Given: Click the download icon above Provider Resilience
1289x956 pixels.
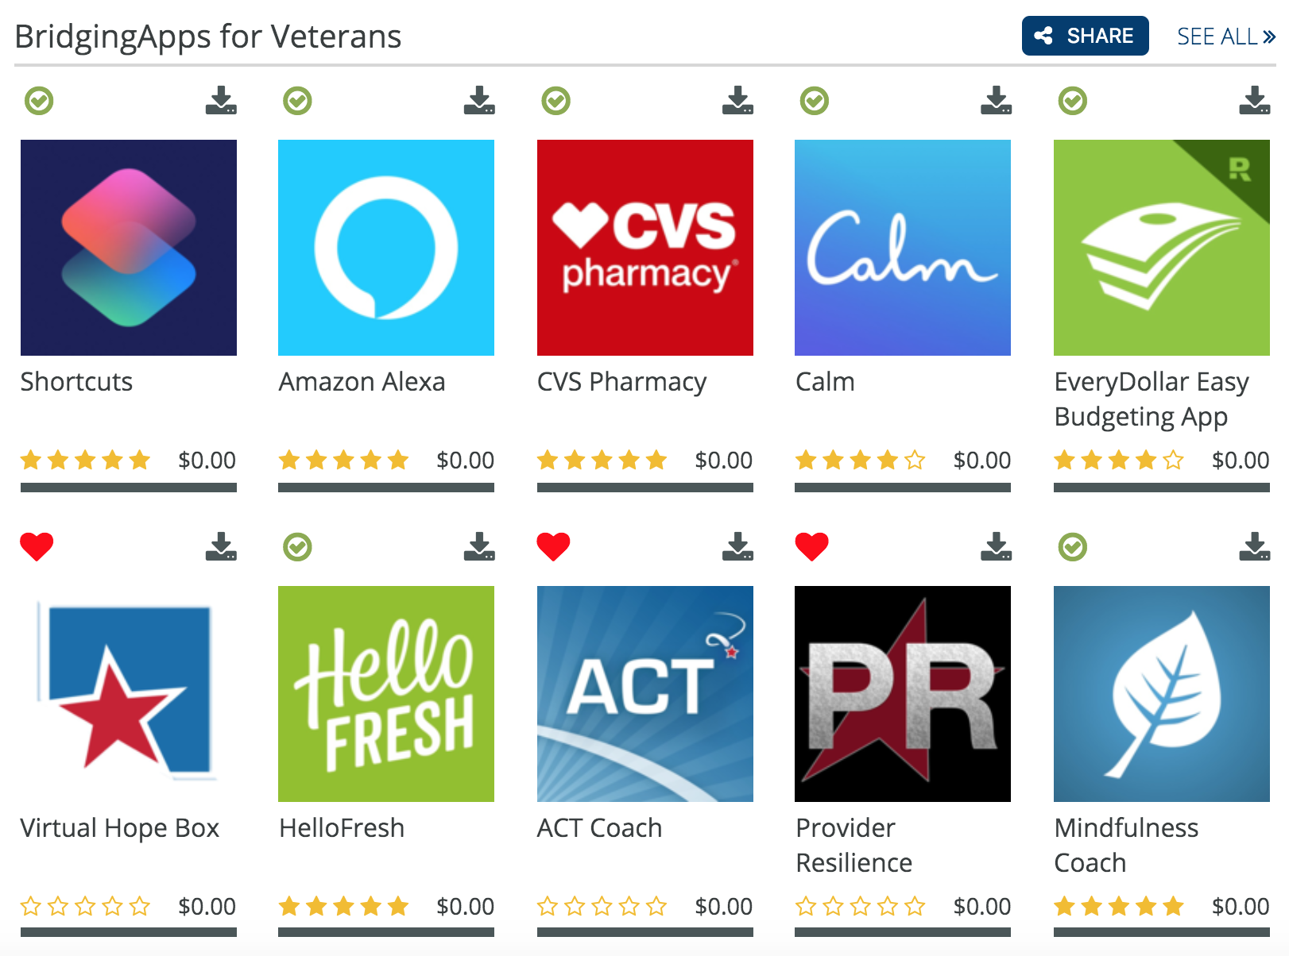Looking at the screenshot, I should 996,547.
